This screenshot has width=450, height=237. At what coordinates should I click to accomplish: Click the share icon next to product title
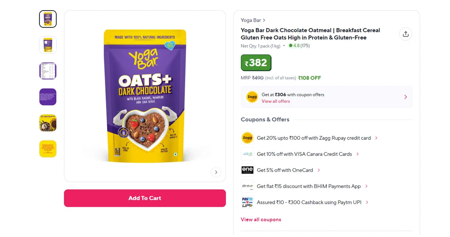(405, 34)
